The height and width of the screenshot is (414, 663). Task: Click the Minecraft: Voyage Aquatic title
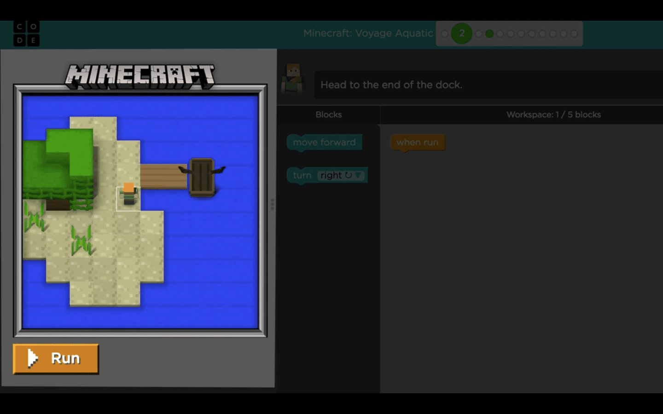(x=368, y=33)
